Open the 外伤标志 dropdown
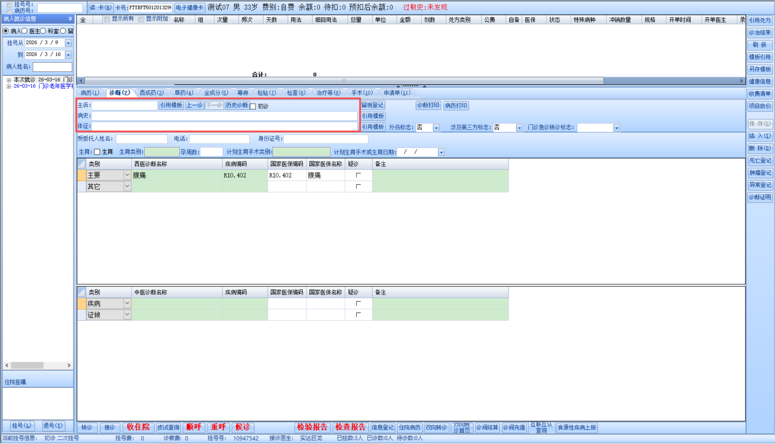This screenshot has height=444, width=775. coord(436,128)
